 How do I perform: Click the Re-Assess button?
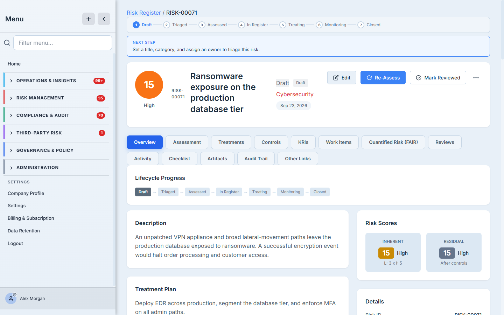(383, 78)
